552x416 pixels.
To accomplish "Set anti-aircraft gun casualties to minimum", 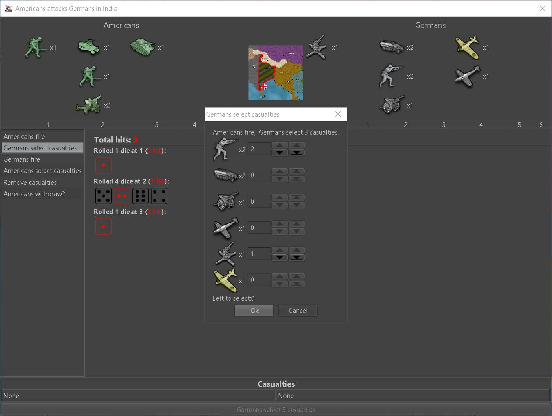I will (x=297, y=258).
